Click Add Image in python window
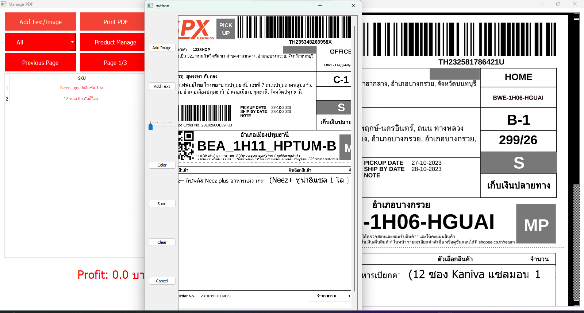This screenshot has height=313, width=584. (162, 48)
